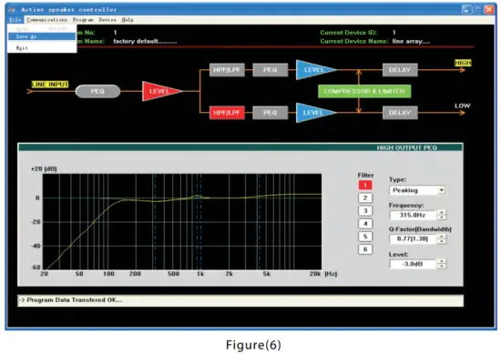Open the Communications menu
Image resolution: width=501 pixels, height=354 pixels.
(46, 20)
